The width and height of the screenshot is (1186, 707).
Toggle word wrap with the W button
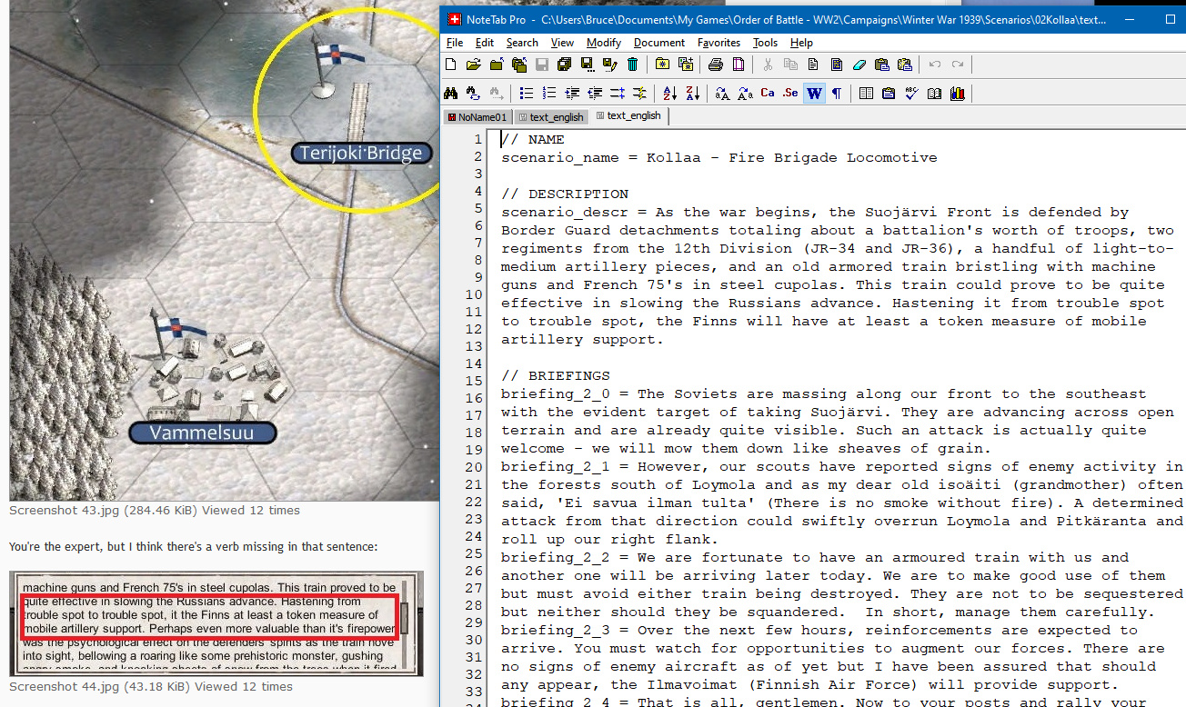point(814,93)
